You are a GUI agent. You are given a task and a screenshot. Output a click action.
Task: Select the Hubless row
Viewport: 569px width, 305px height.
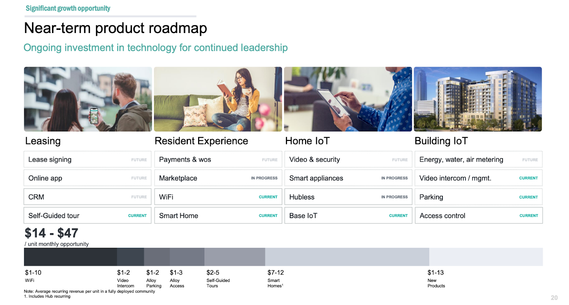pos(348,197)
